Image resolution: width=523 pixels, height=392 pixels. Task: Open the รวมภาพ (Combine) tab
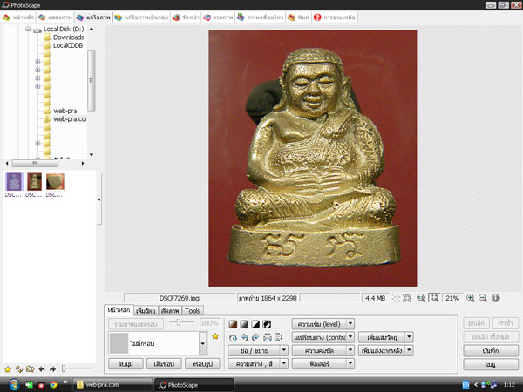(218, 17)
